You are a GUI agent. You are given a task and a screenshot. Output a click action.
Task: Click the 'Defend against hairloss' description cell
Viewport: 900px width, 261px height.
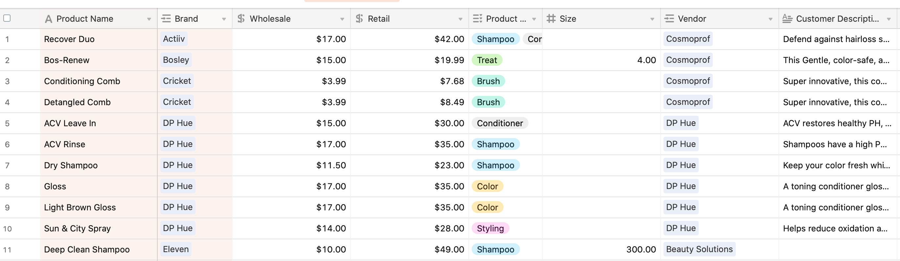[x=838, y=39]
